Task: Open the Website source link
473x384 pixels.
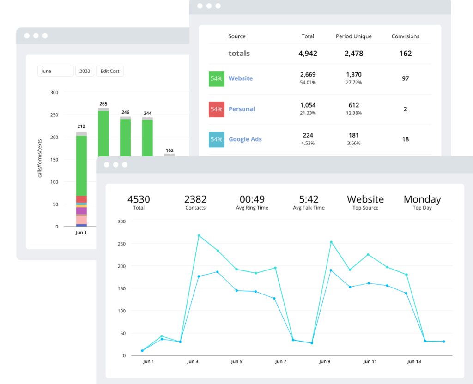Action: [x=240, y=78]
